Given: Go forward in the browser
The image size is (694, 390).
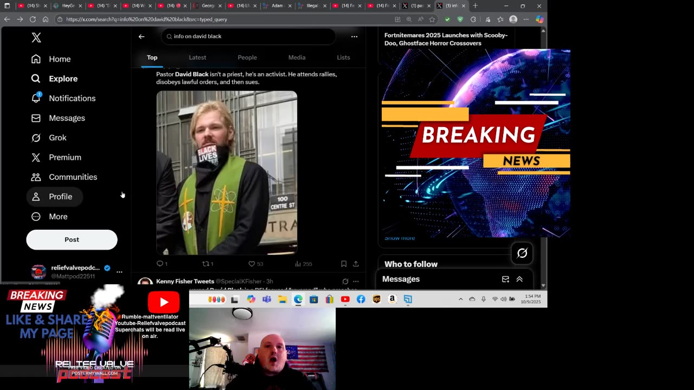Looking at the screenshot, I should click(x=20, y=19).
